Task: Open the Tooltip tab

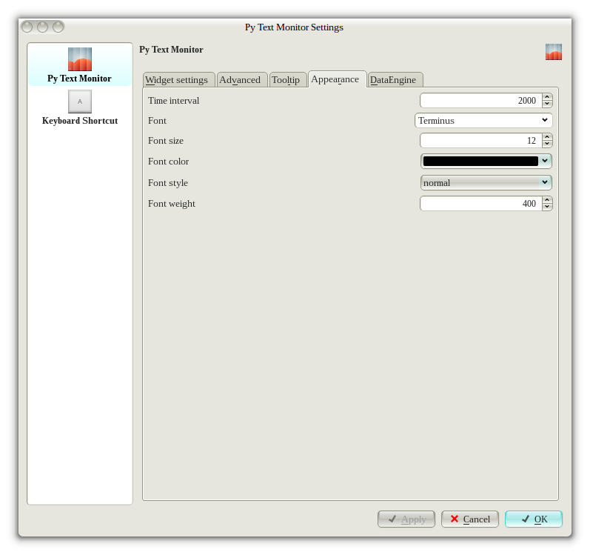Action: [x=286, y=80]
